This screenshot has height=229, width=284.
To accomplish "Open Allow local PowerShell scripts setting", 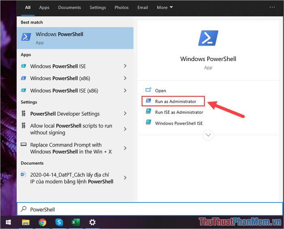I will pos(75,129).
